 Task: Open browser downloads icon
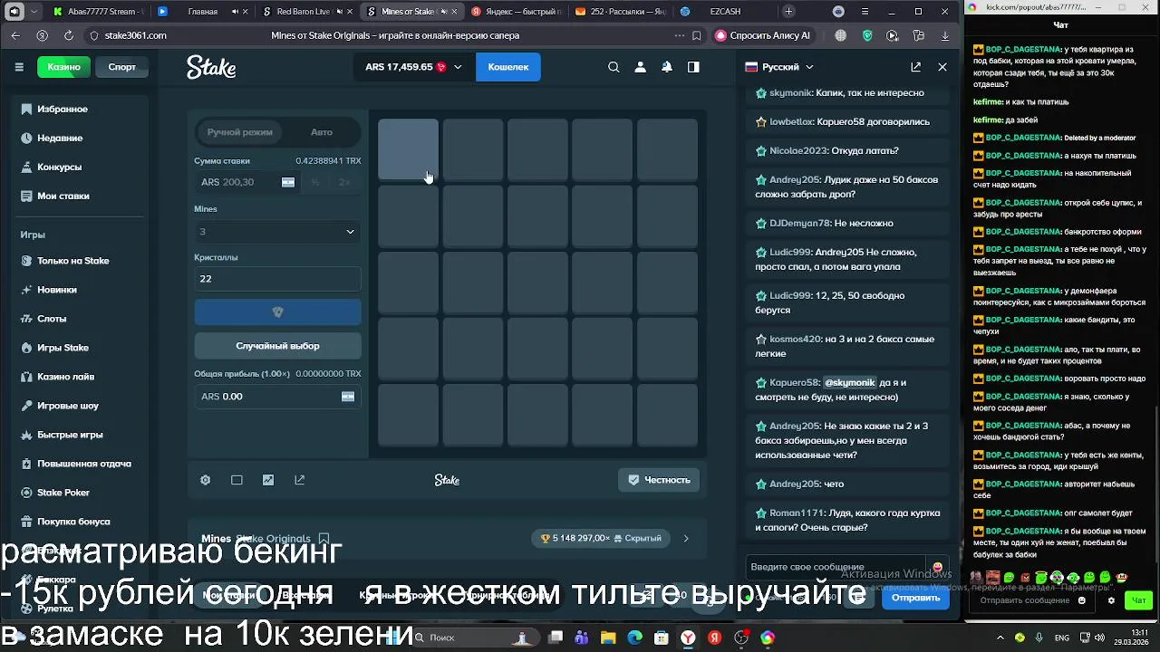click(x=945, y=35)
